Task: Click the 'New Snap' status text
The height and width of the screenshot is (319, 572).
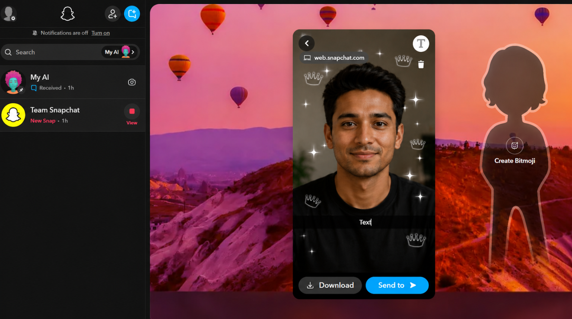Action: [x=43, y=121]
